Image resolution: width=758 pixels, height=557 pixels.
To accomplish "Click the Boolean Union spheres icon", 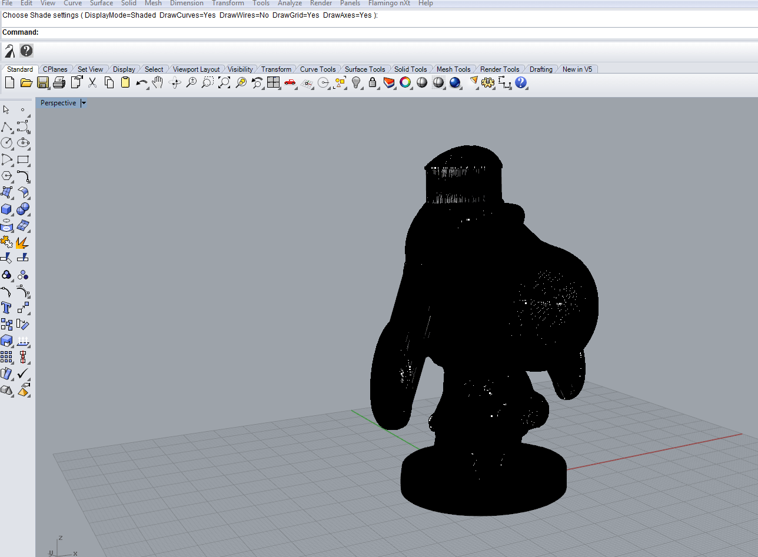I will [23, 209].
